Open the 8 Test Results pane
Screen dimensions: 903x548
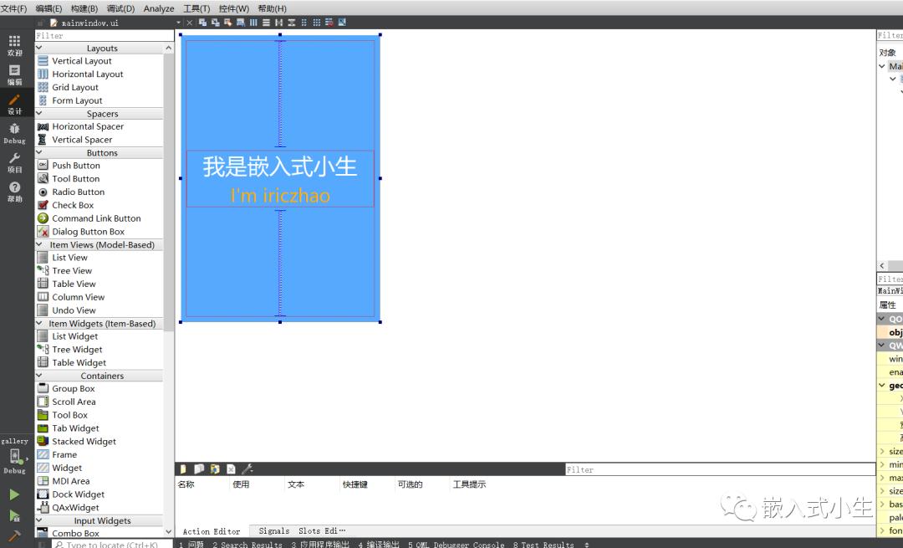[x=543, y=544]
